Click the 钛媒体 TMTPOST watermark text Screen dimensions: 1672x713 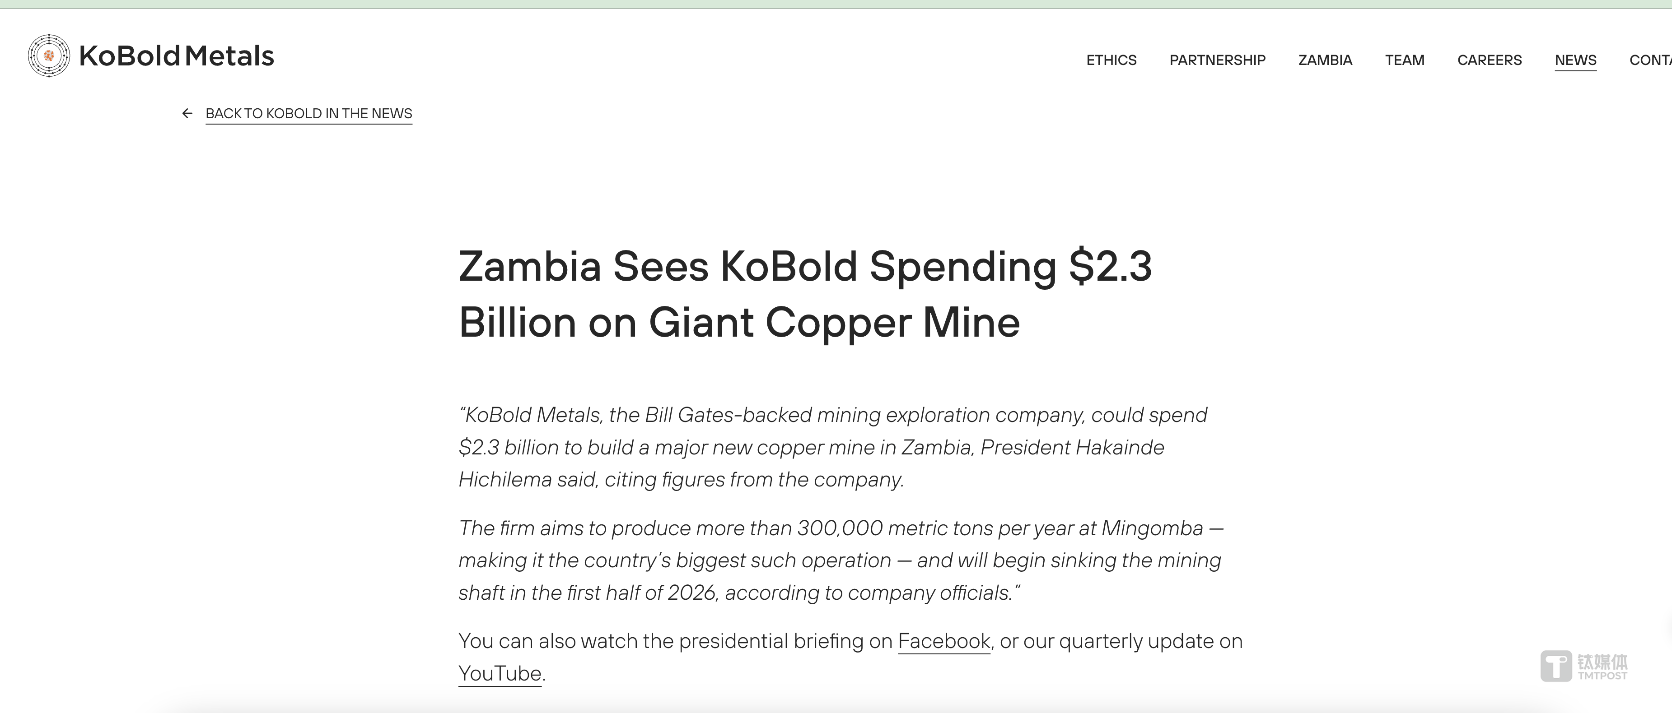point(1602,666)
